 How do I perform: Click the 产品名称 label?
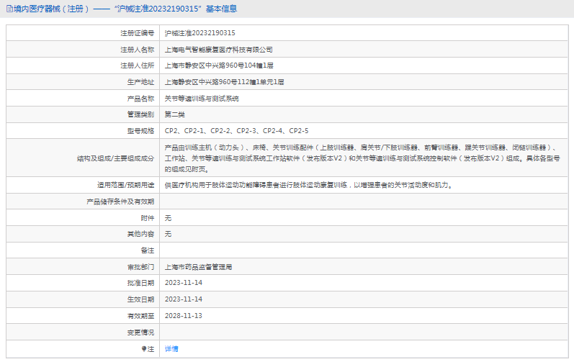140,99
